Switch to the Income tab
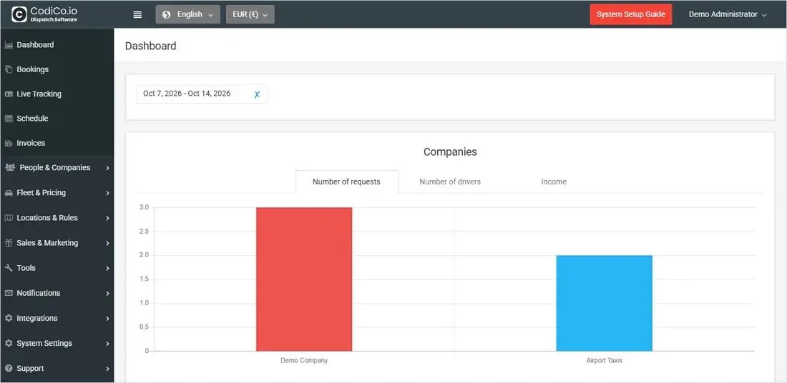Screen dimensions: 787x383 pyautogui.click(x=554, y=181)
